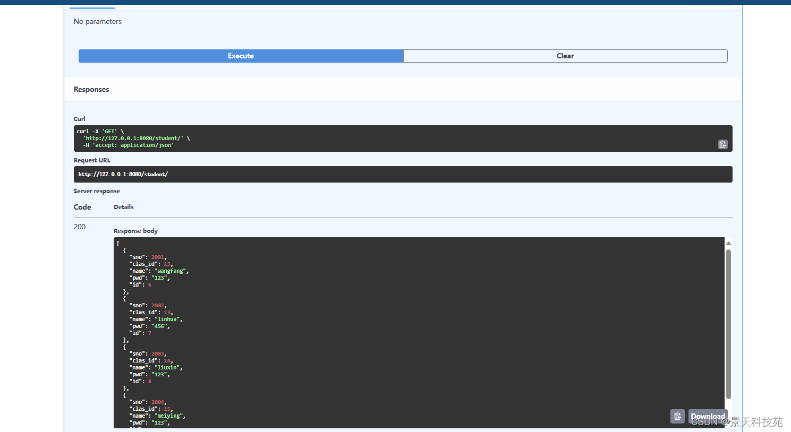This screenshot has height=432, width=791.
Task: Click the sno value 2003
Action: coord(158,353)
